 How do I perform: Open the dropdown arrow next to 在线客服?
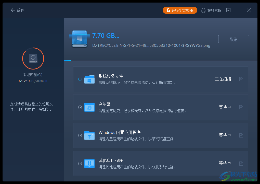pyautogui.click(x=228, y=10)
